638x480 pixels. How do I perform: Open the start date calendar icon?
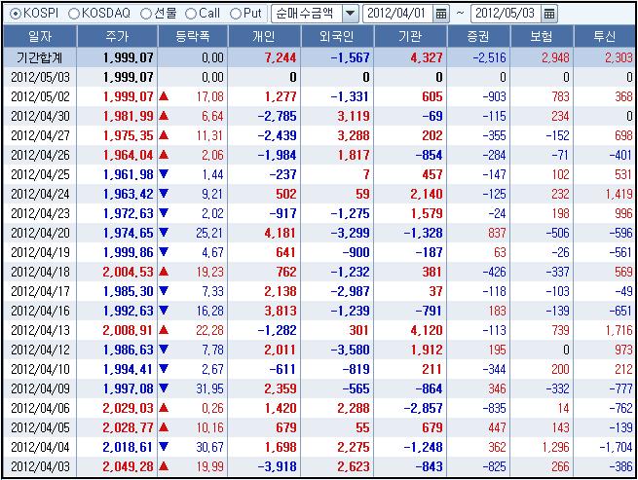(441, 14)
